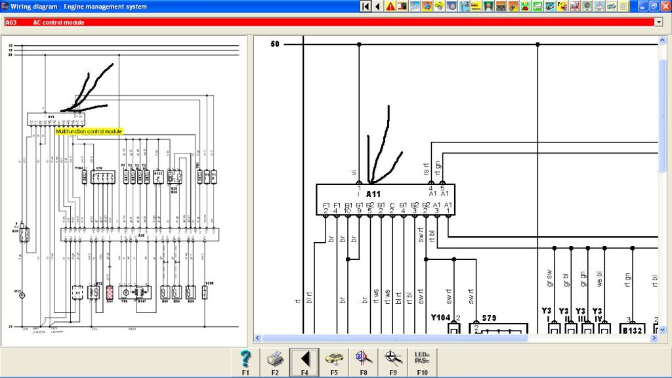672x378 pixels.
Task: Click the red highlighted A63 component in overview
Action: (x=110, y=293)
